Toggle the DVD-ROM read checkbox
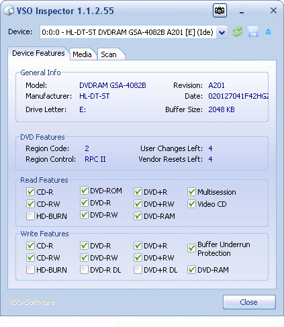This screenshot has height=327, width=284. (84, 191)
